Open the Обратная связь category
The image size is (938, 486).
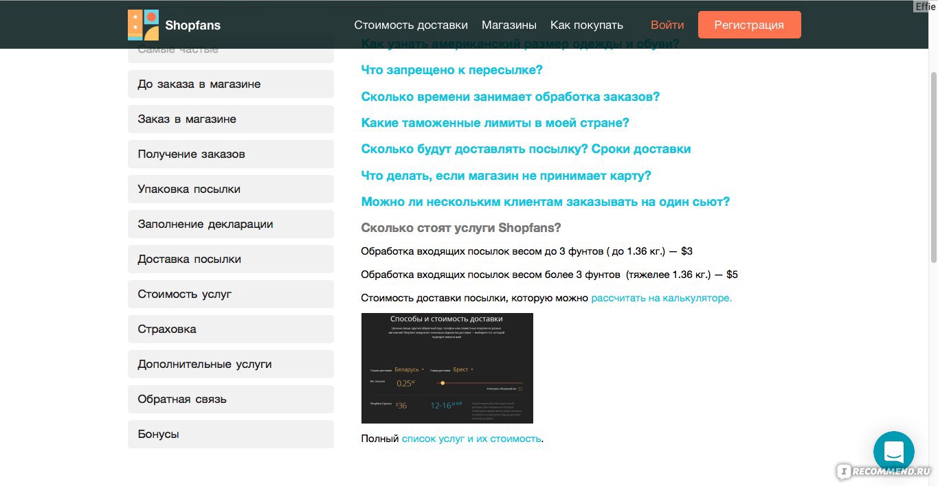click(x=231, y=399)
